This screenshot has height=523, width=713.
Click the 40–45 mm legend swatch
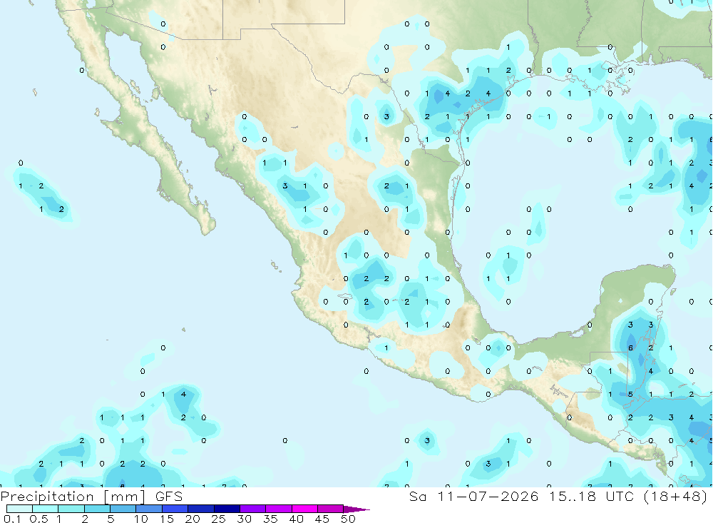[304, 509]
